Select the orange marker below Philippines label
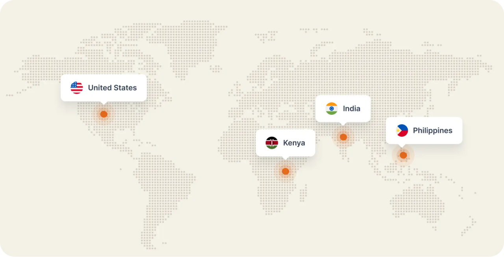This screenshot has width=504, height=257. pos(403,155)
